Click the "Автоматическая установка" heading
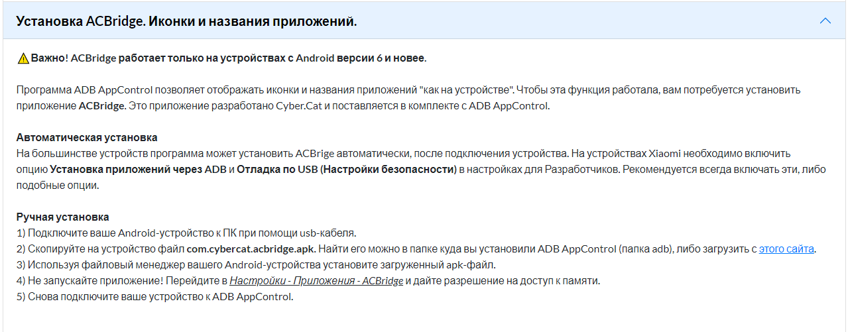This screenshot has width=848, height=332. (87, 138)
